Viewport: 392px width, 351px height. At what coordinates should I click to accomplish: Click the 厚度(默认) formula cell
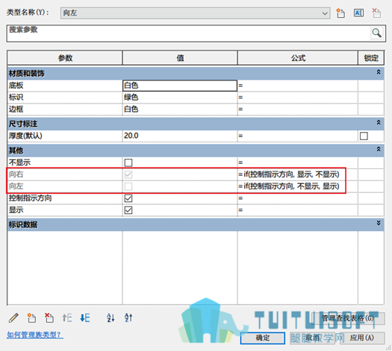pyautogui.click(x=297, y=136)
